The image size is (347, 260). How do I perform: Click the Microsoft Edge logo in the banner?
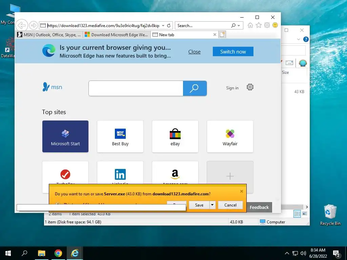tap(49, 51)
